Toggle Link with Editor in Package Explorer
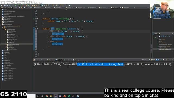174x98 pixels. (x=22, y=8)
